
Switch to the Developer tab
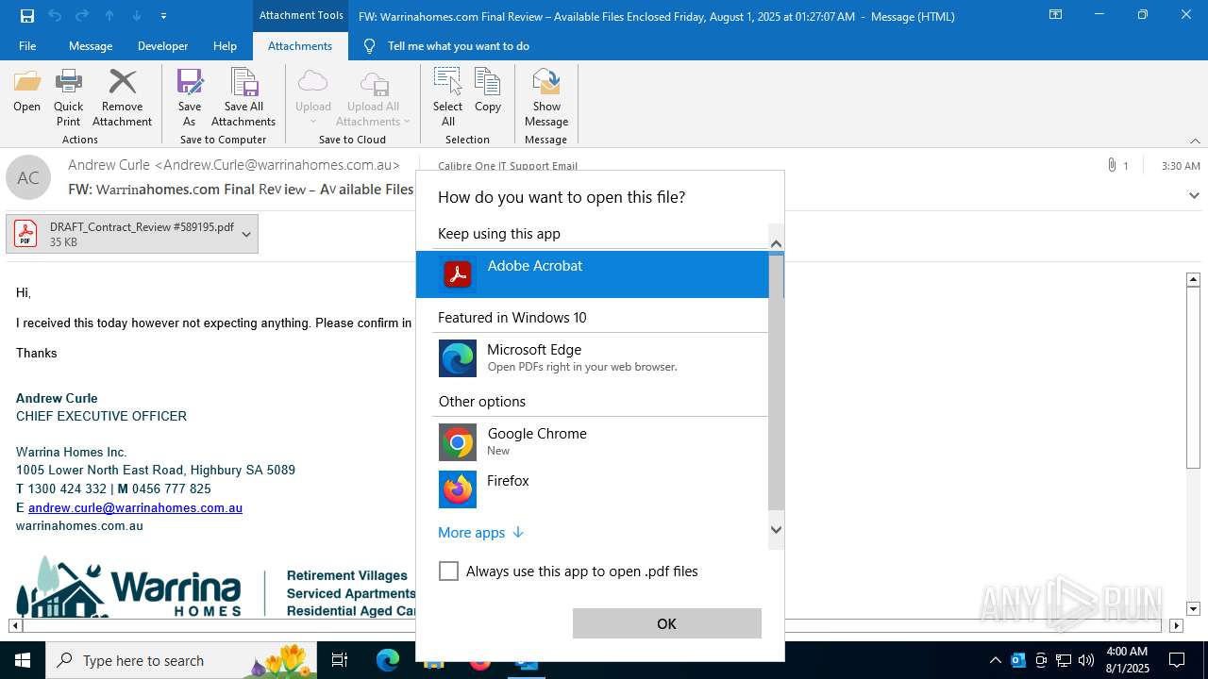click(x=162, y=46)
